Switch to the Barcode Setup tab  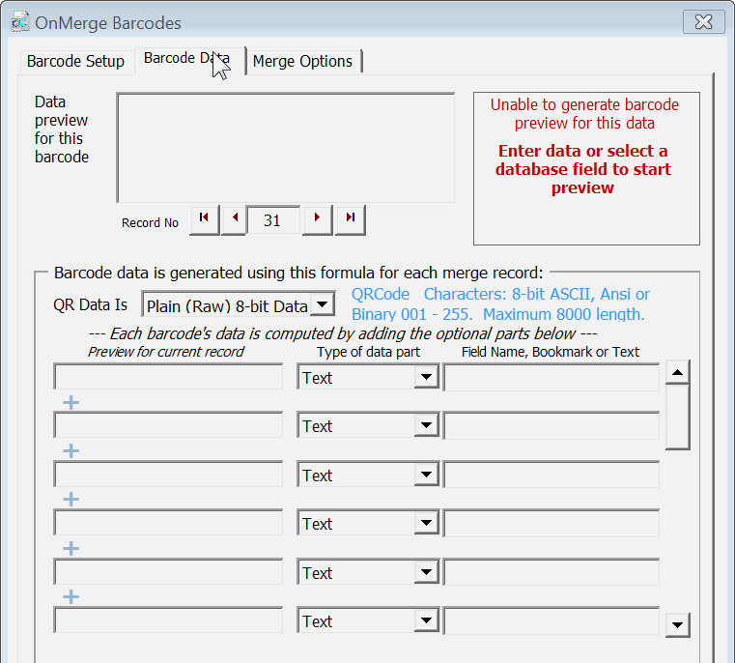tap(75, 61)
